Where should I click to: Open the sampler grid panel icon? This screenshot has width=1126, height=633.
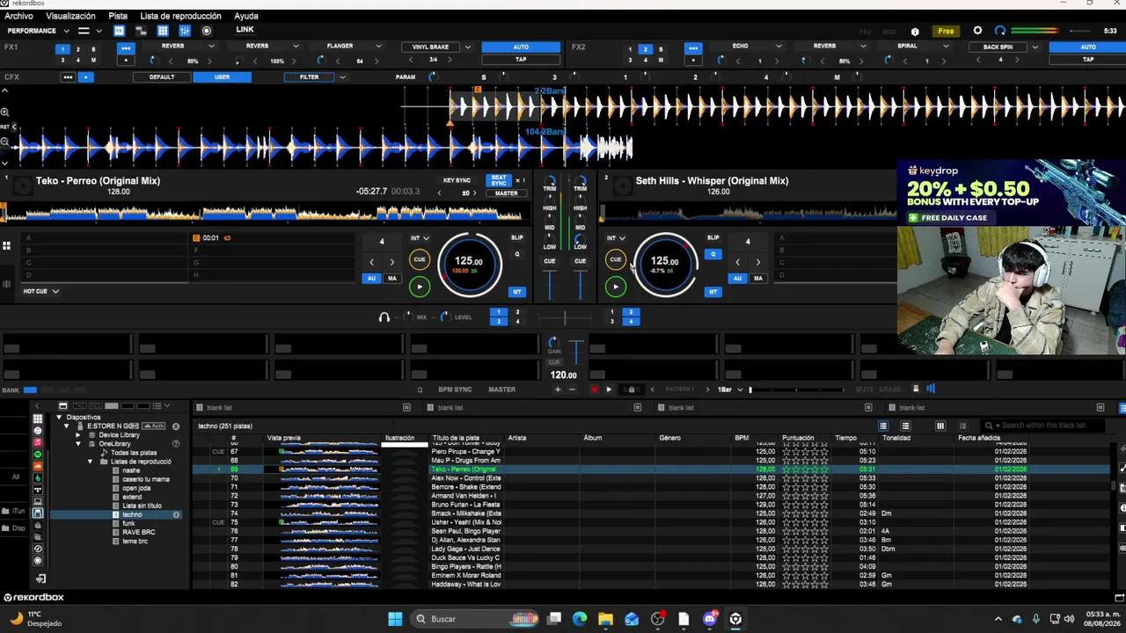[163, 31]
